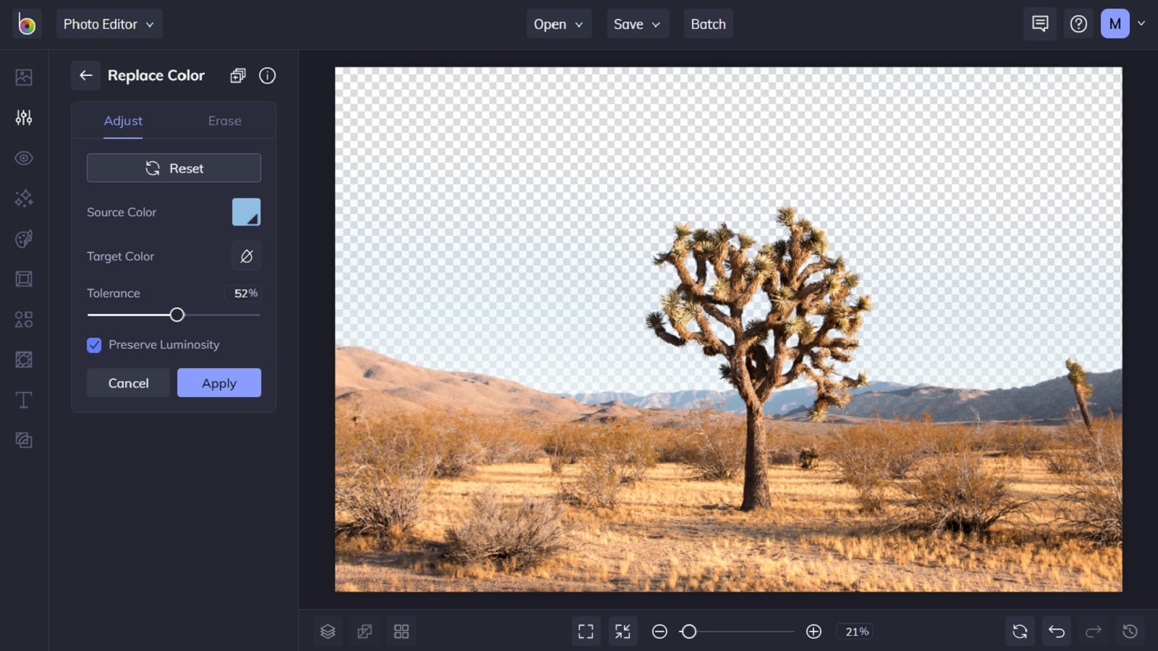Select the Text tool in sidebar

click(23, 399)
